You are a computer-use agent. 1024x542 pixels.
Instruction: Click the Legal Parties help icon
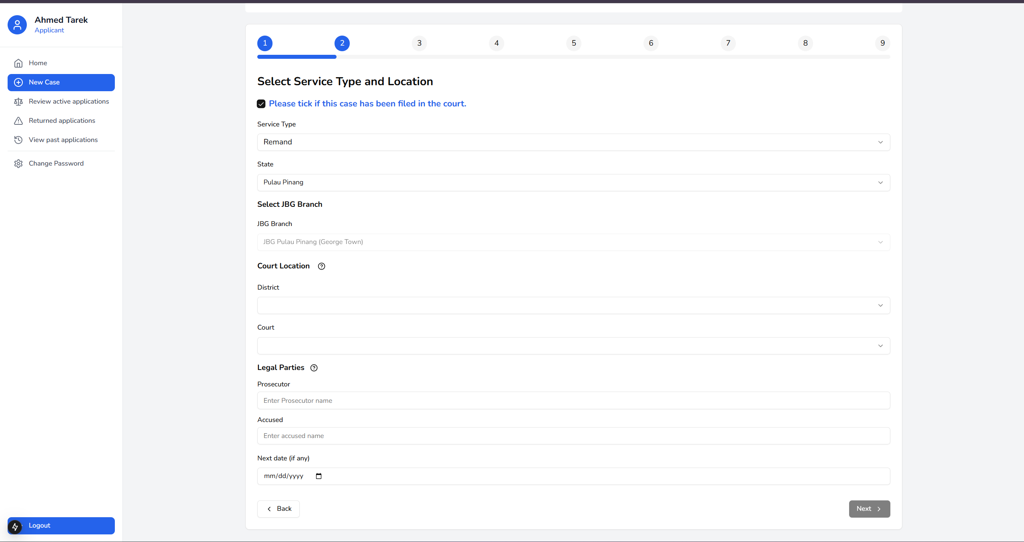314,368
